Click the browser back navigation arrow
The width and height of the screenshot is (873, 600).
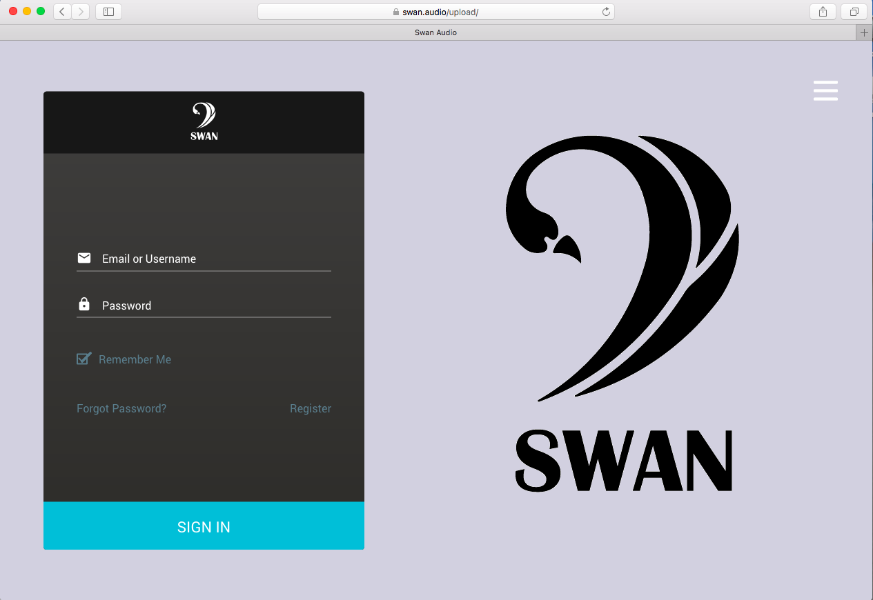61,11
